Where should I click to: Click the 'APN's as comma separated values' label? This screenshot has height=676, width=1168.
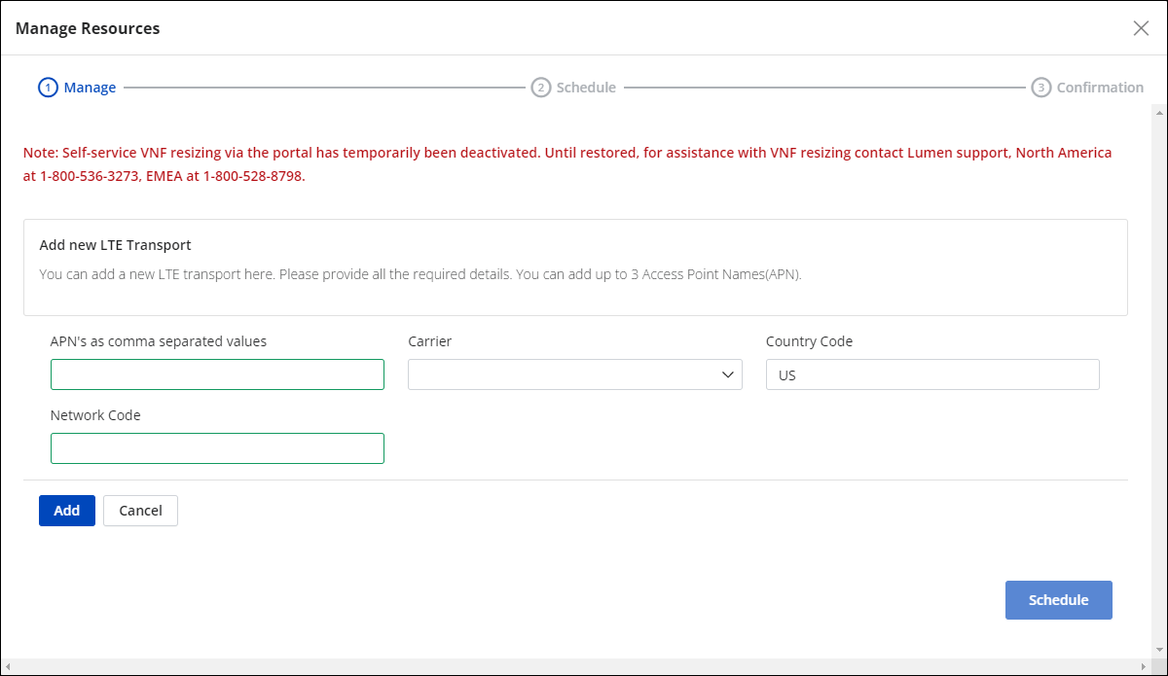(159, 341)
